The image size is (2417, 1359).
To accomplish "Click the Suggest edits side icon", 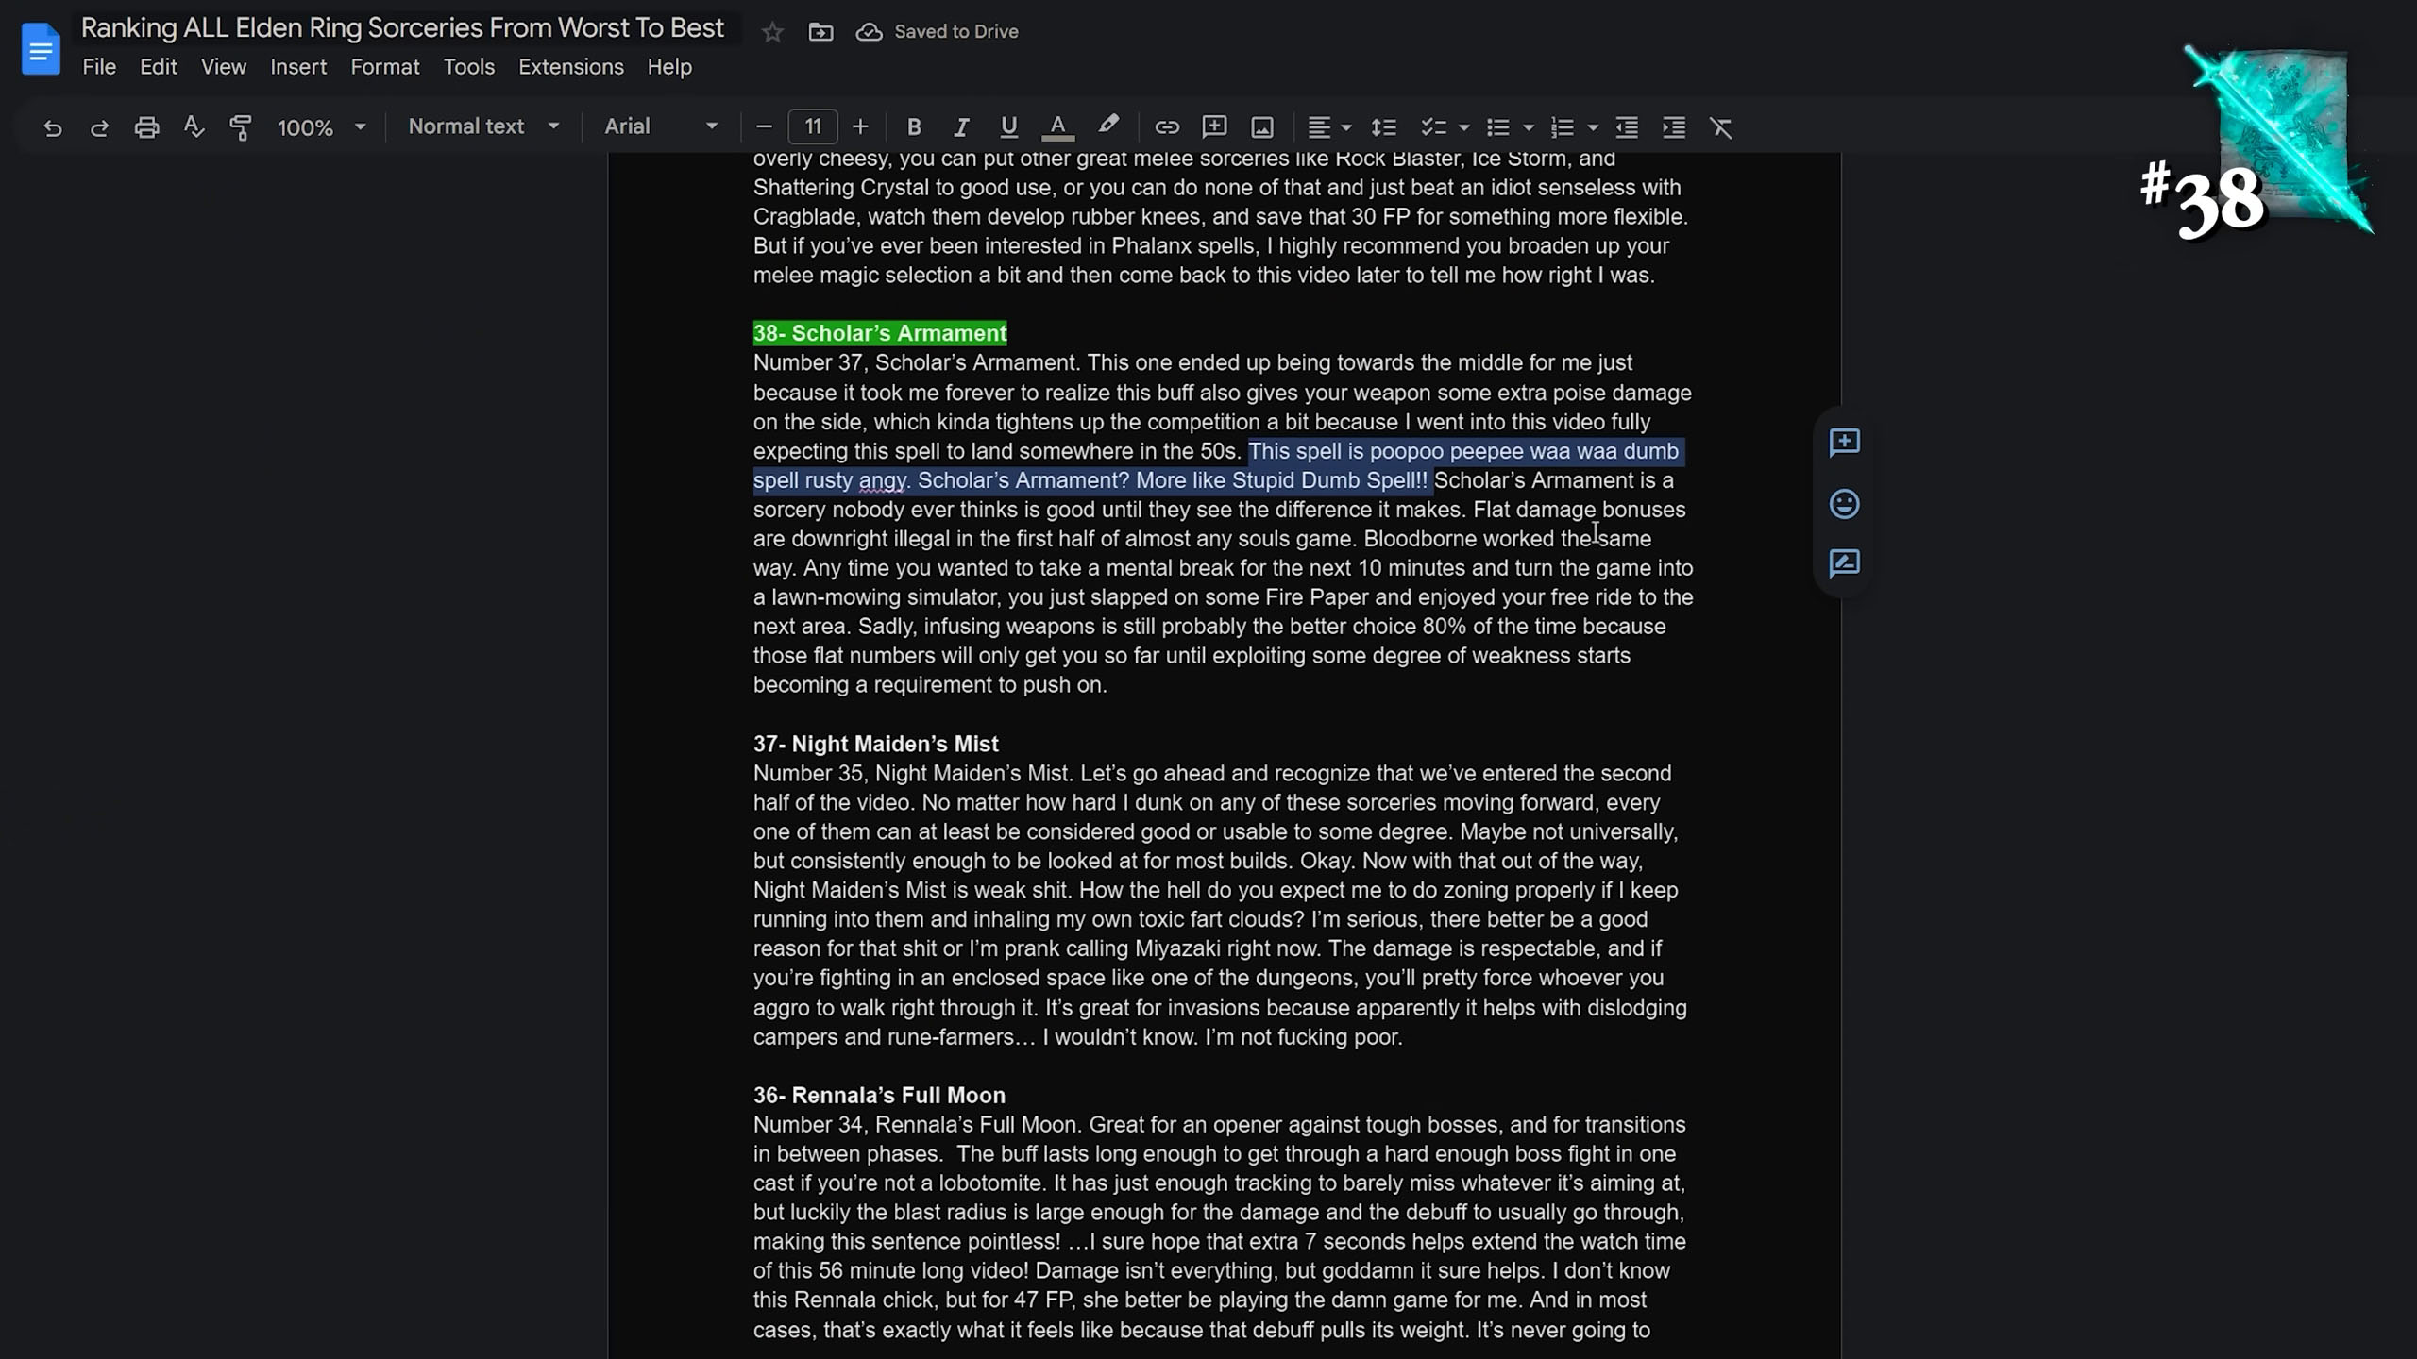I will [x=1844, y=563].
